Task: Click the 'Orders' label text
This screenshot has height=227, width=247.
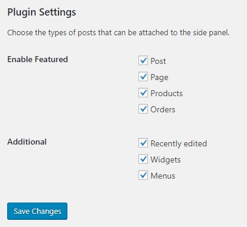Action: 163,109
